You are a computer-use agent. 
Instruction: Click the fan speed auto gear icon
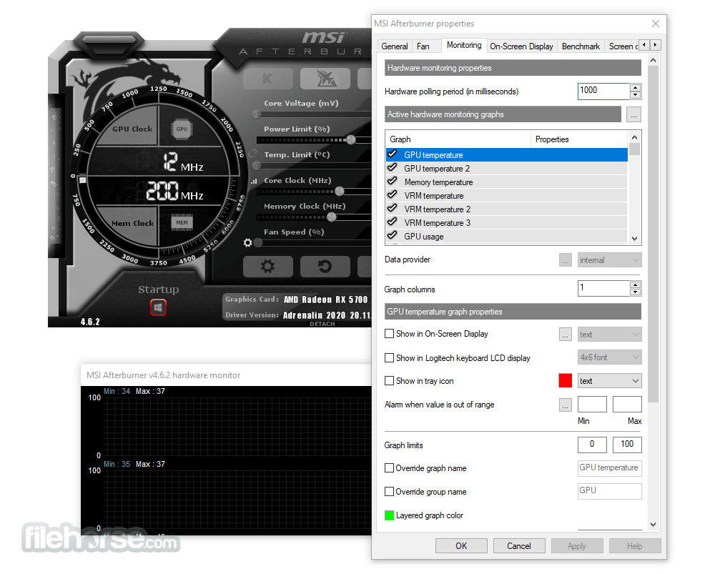247,242
